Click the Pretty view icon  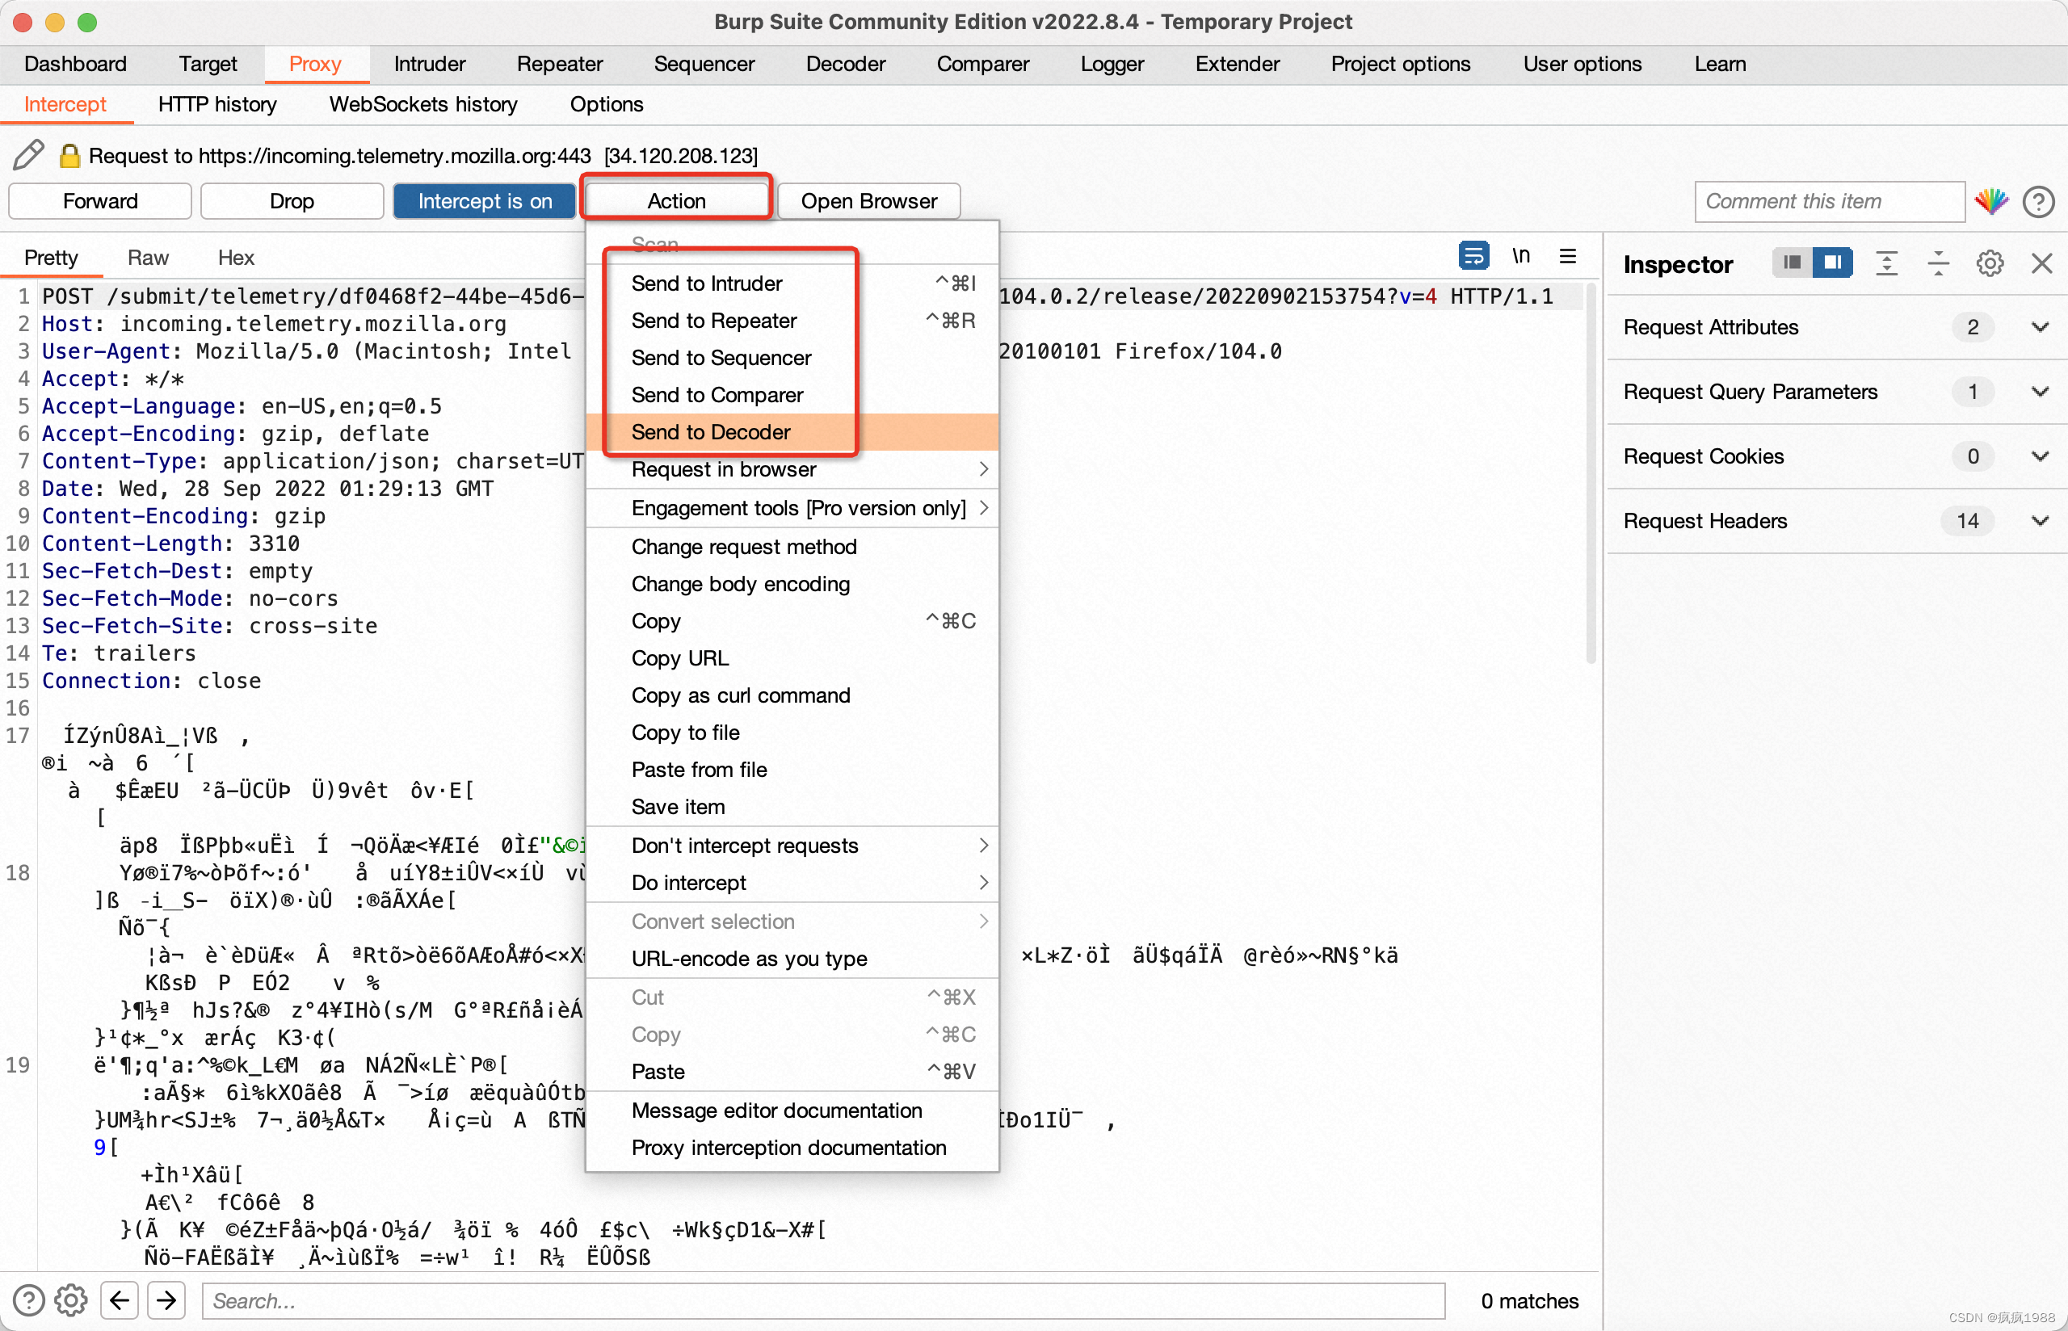[x=53, y=256]
